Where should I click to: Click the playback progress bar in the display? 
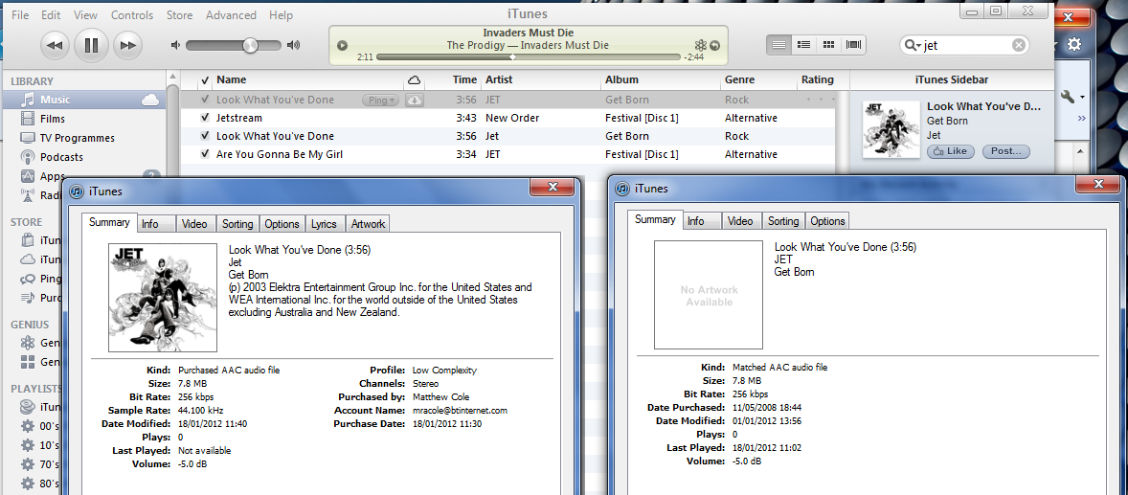[528, 56]
